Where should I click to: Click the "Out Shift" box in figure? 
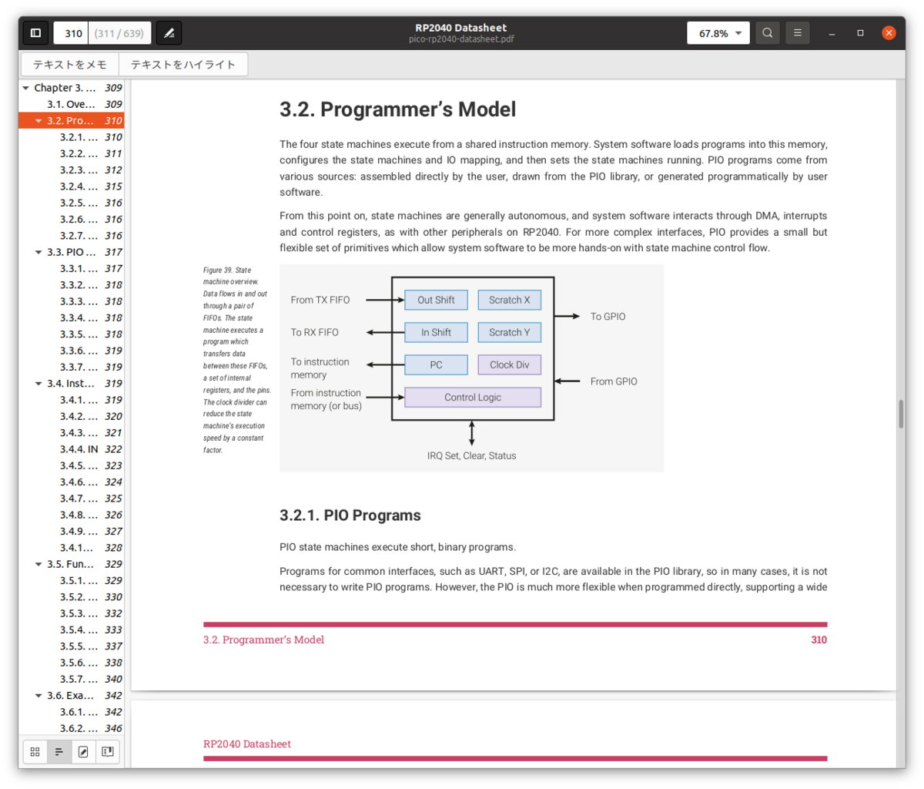point(436,300)
